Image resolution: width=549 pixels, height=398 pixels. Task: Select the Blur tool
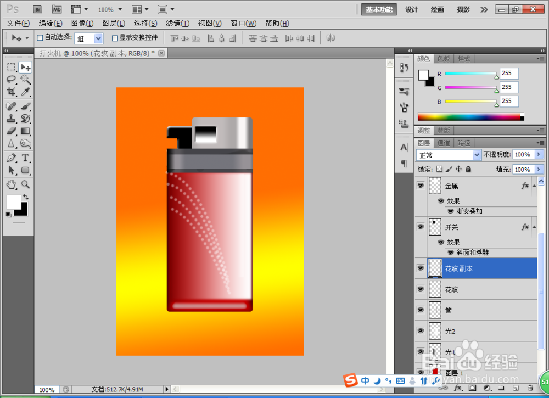tap(11, 143)
